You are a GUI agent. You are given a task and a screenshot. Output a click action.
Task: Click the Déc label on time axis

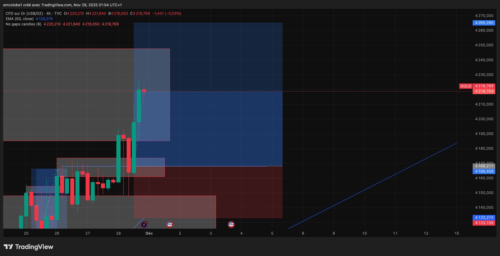tap(149, 233)
